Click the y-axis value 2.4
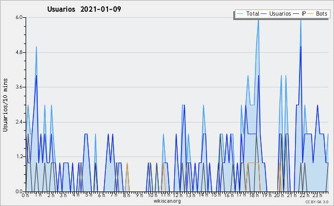 (x=19, y=122)
